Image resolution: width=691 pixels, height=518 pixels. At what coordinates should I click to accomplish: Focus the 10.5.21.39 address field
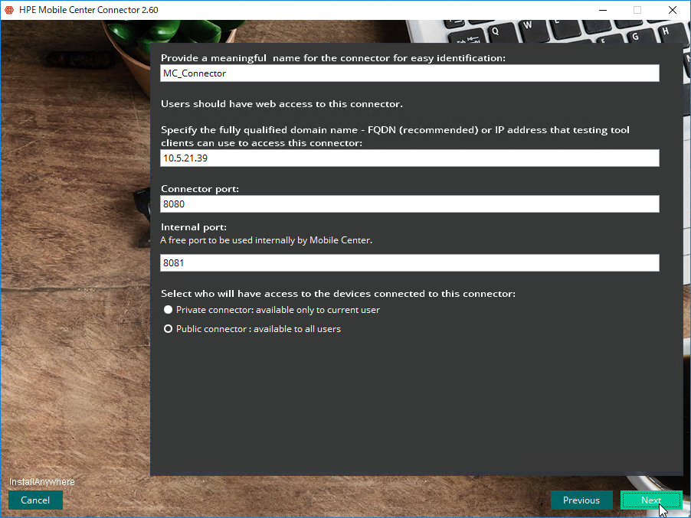[410, 158]
